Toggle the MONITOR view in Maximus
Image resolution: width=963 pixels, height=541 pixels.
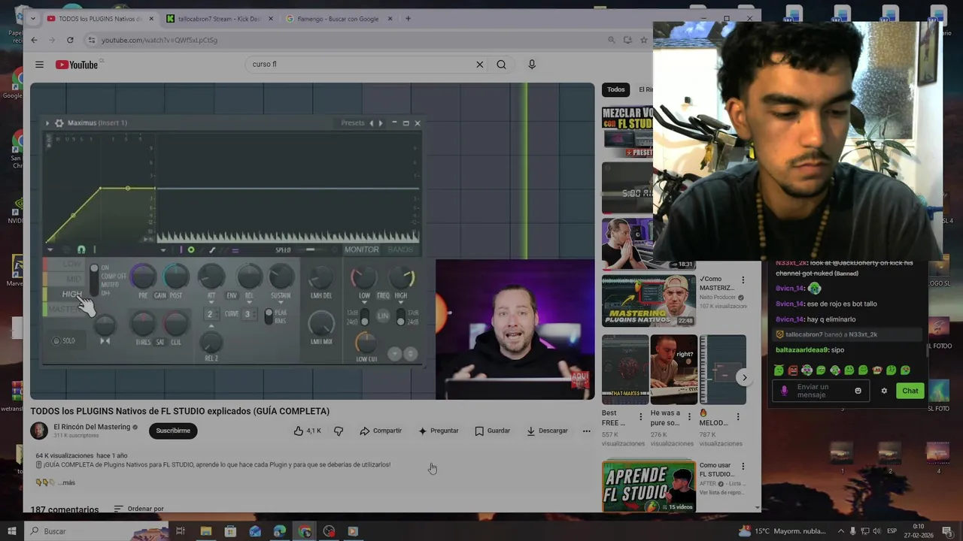(361, 249)
